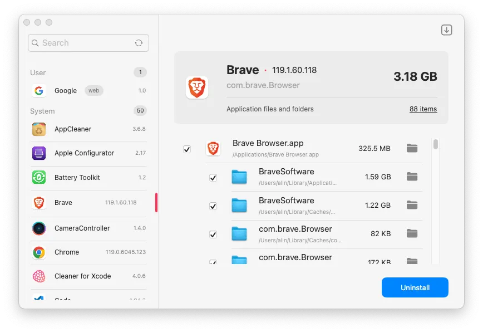The image size is (483, 332).
Task: Click the Brave version 119.1.60.118 in header
Action: point(294,70)
